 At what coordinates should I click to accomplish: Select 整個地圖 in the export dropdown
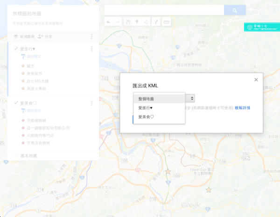click(159, 99)
